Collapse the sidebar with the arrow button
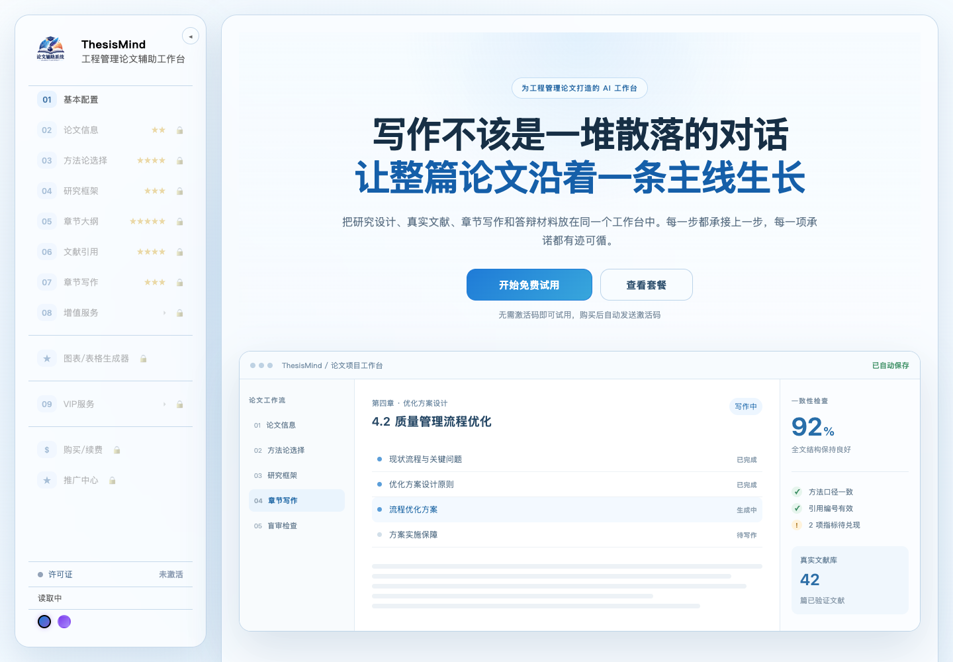953x662 pixels. click(191, 36)
